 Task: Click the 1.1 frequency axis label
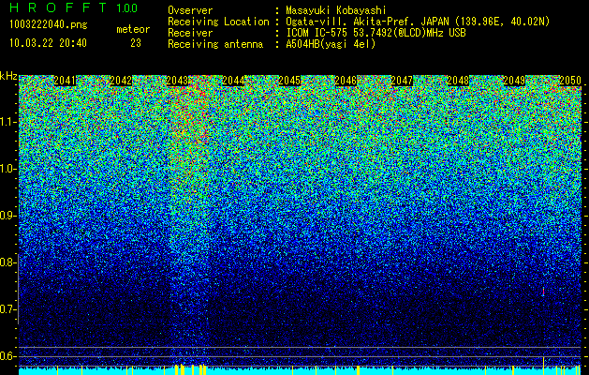coord(7,122)
